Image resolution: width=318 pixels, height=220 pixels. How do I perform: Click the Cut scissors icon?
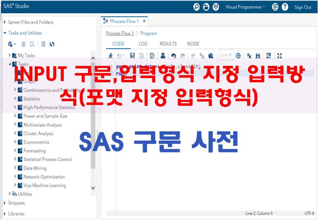pos(193,55)
